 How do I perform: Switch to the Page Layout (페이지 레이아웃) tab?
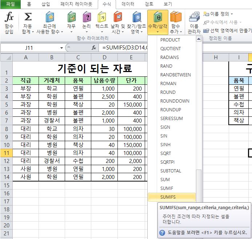tap(76, 4)
